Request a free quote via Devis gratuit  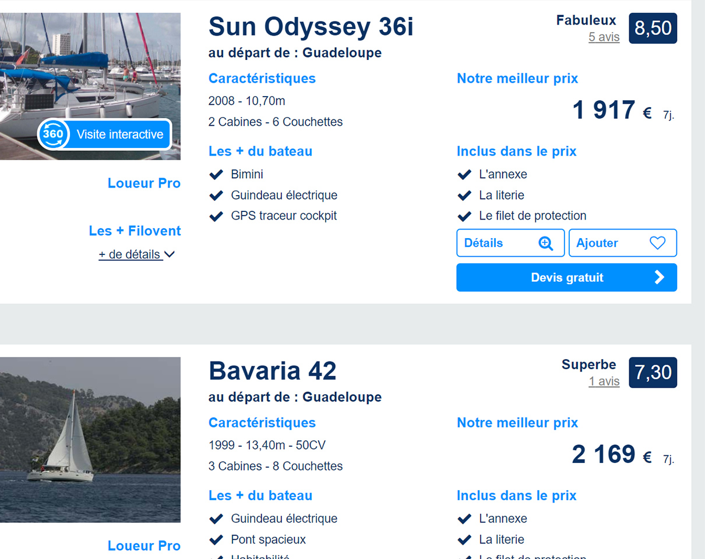coord(566,278)
